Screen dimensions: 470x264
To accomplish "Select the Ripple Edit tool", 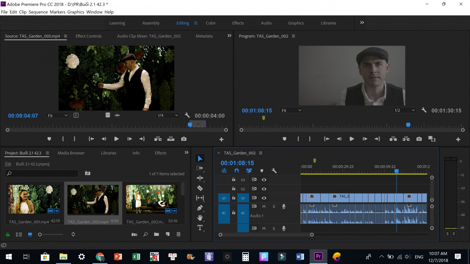I will (x=200, y=178).
